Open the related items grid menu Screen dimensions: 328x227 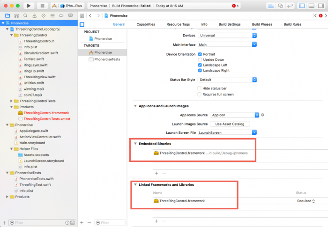coord(82,15)
